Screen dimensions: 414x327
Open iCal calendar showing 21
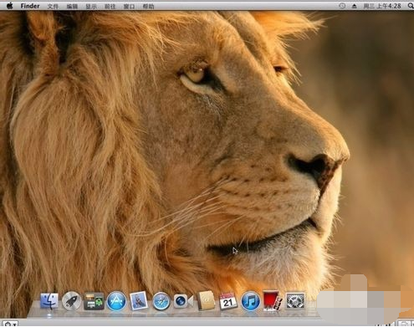pos(228,301)
